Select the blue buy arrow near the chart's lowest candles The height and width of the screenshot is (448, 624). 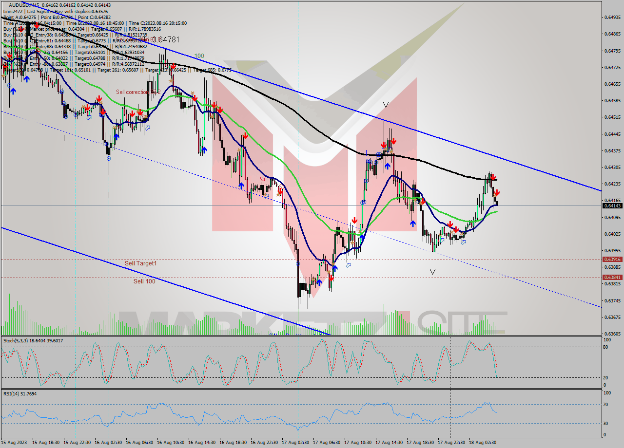[320, 281]
